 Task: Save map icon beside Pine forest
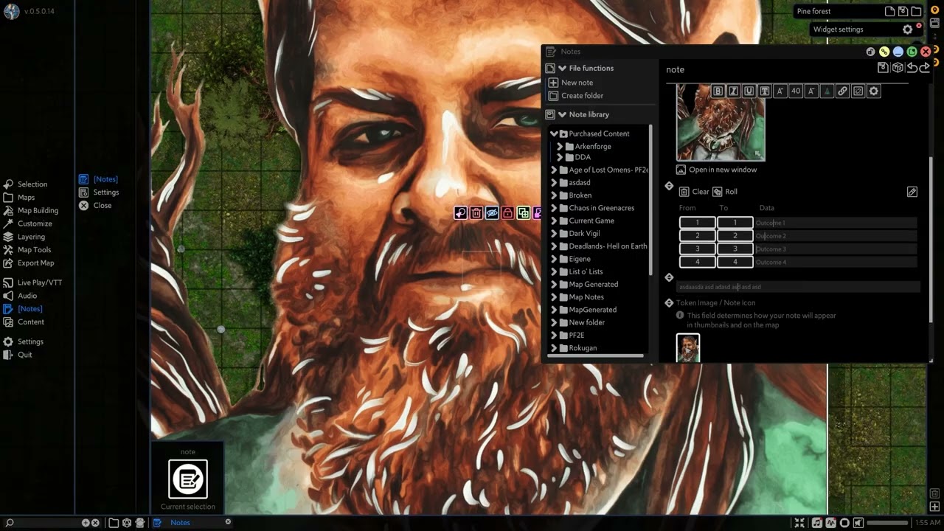click(x=903, y=11)
